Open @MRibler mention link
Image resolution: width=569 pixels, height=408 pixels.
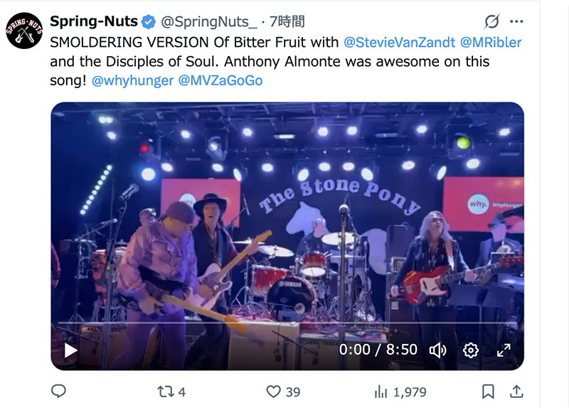pyautogui.click(x=490, y=43)
